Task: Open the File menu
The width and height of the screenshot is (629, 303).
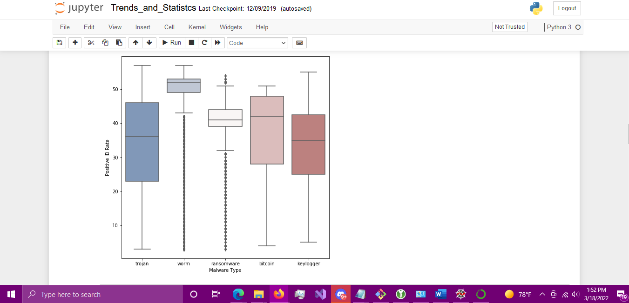Action: [x=65, y=27]
